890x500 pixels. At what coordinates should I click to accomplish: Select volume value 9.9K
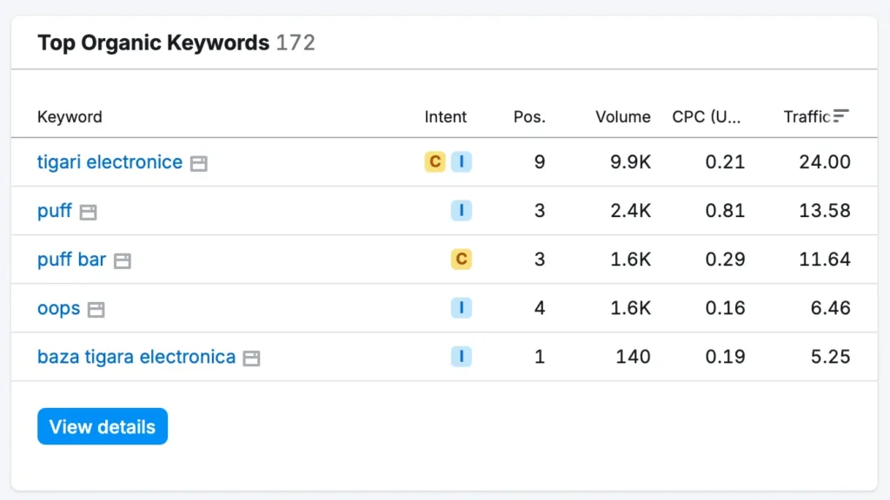(x=630, y=162)
